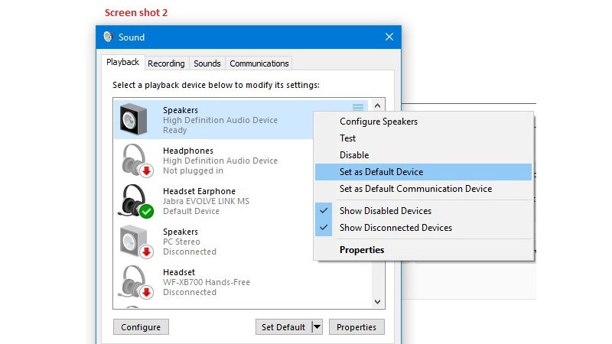Click the device list scroll up arrow
This screenshot has width=612, height=344.
[x=377, y=105]
